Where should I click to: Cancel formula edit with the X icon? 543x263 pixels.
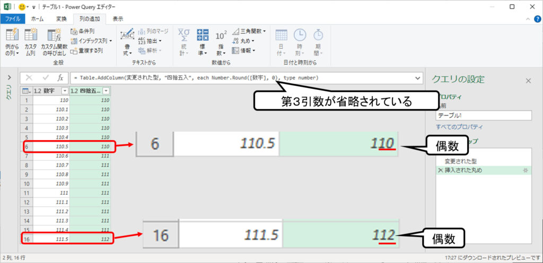(29, 78)
